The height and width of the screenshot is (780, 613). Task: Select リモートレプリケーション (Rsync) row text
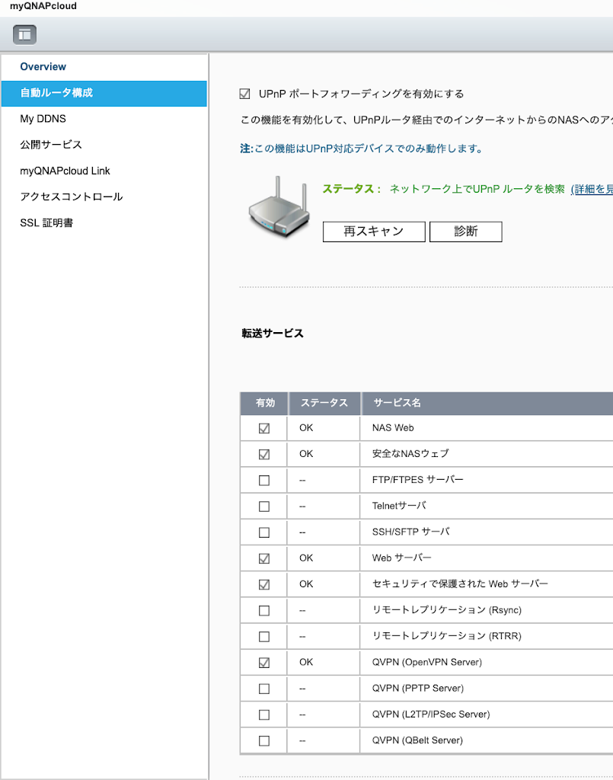(447, 610)
